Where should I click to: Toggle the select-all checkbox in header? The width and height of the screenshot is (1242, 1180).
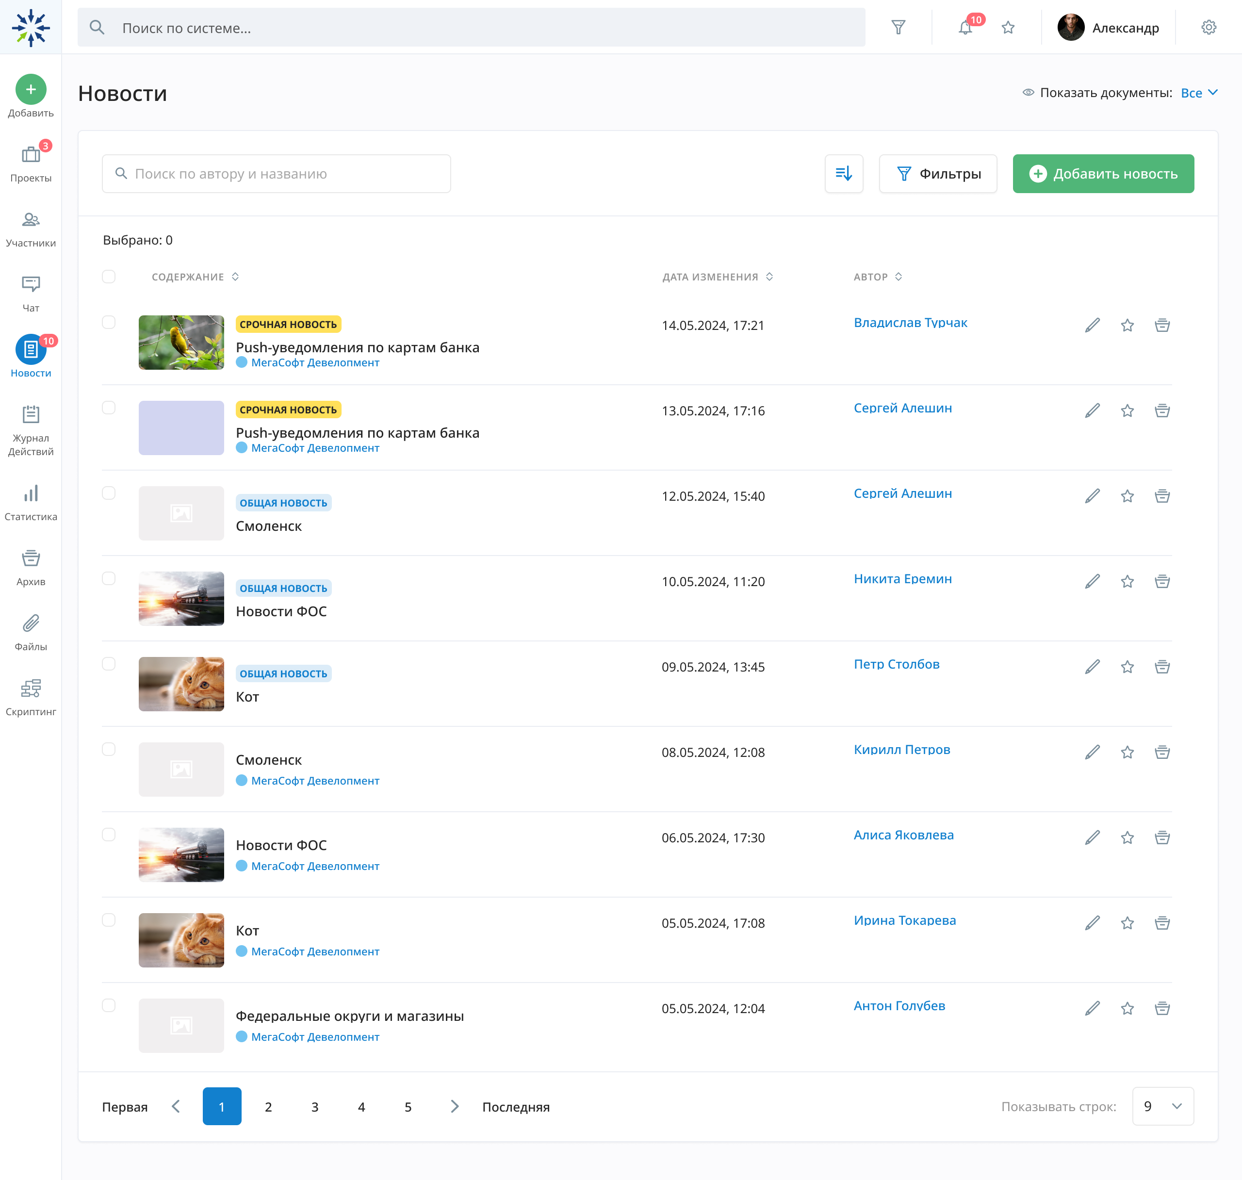(109, 277)
